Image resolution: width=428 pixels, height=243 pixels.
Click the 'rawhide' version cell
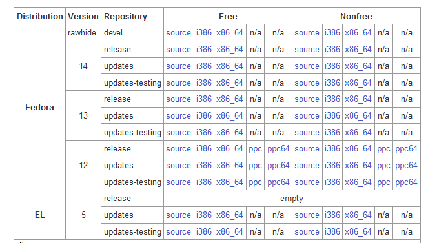pyautogui.click(x=83, y=33)
